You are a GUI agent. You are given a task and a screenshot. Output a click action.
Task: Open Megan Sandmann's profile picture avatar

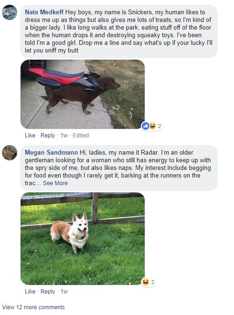[x=10, y=153]
